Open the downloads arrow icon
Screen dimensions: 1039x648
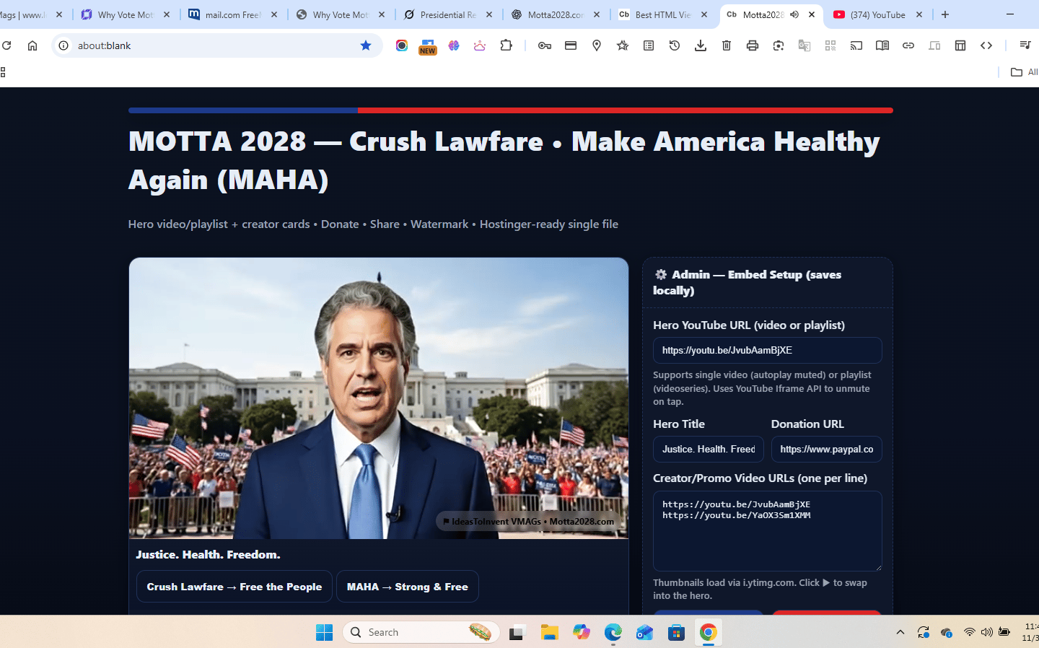[701, 45]
